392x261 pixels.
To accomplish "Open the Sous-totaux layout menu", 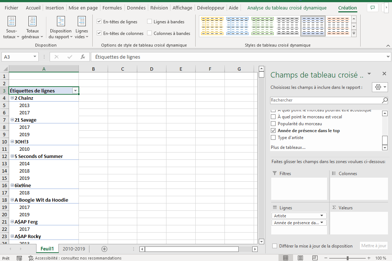I will tap(12, 27).
